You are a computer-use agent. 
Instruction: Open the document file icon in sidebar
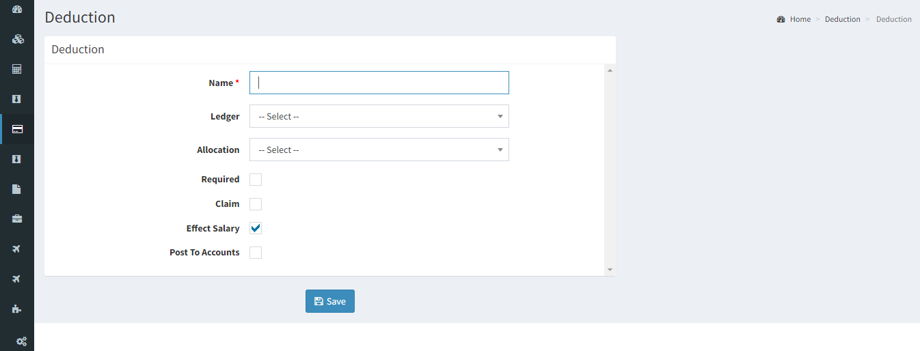[17, 189]
